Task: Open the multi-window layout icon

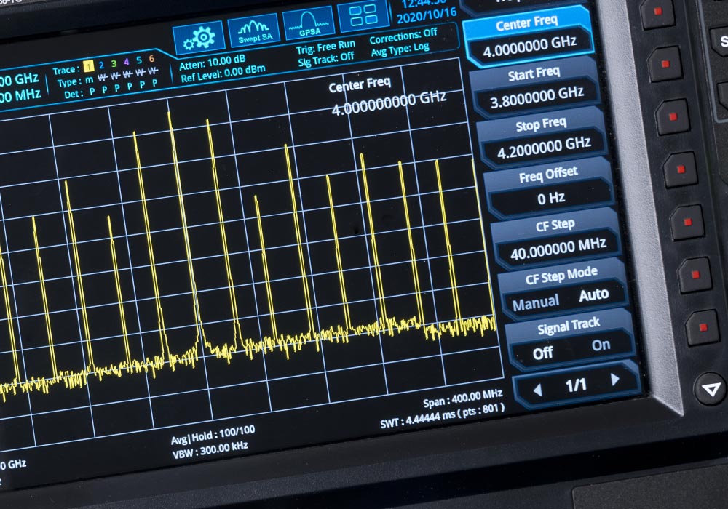Action: click(363, 16)
